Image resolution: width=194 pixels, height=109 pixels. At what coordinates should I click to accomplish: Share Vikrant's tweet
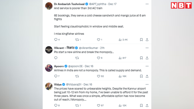pos(147,58)
